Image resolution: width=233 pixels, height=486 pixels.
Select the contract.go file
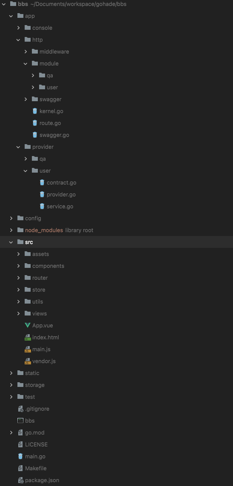click(x=61, y=182)
